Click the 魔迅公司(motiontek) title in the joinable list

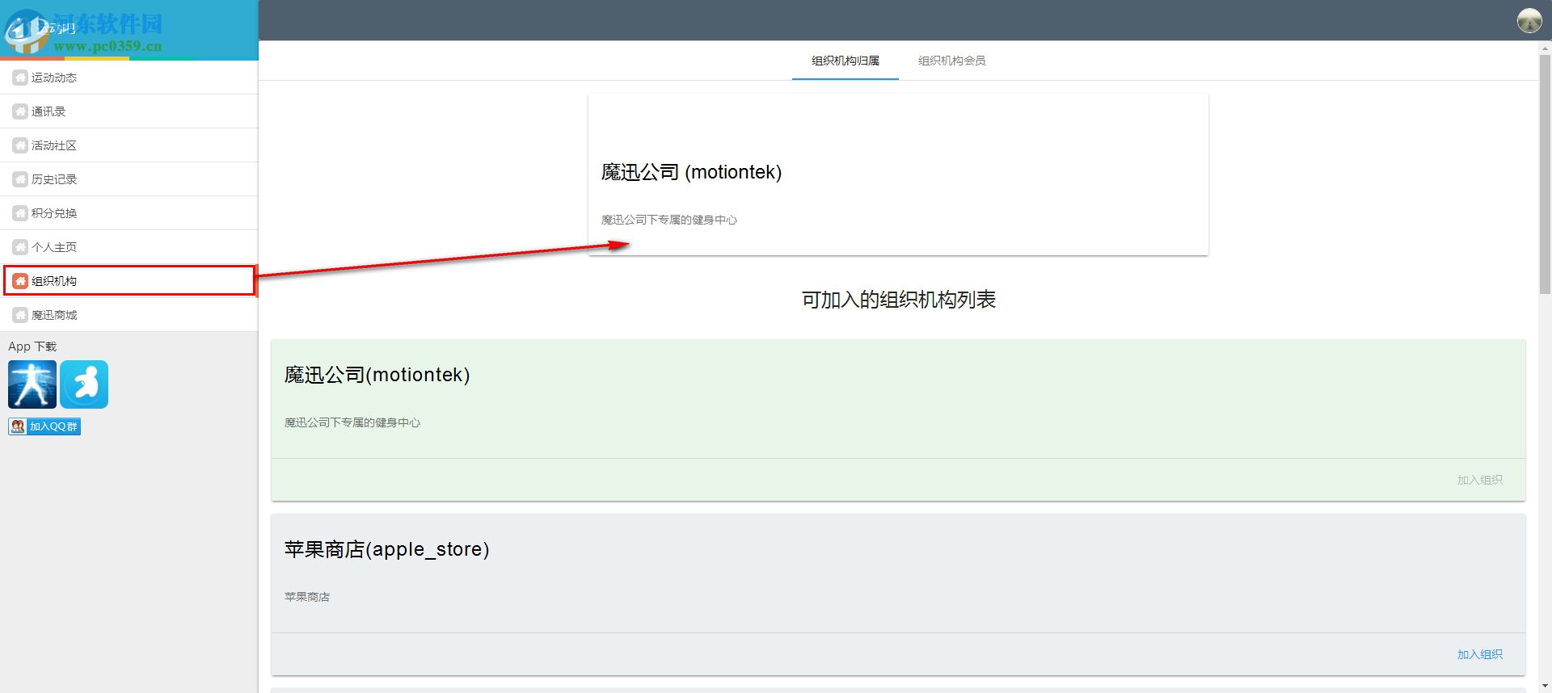coord(377,375)
